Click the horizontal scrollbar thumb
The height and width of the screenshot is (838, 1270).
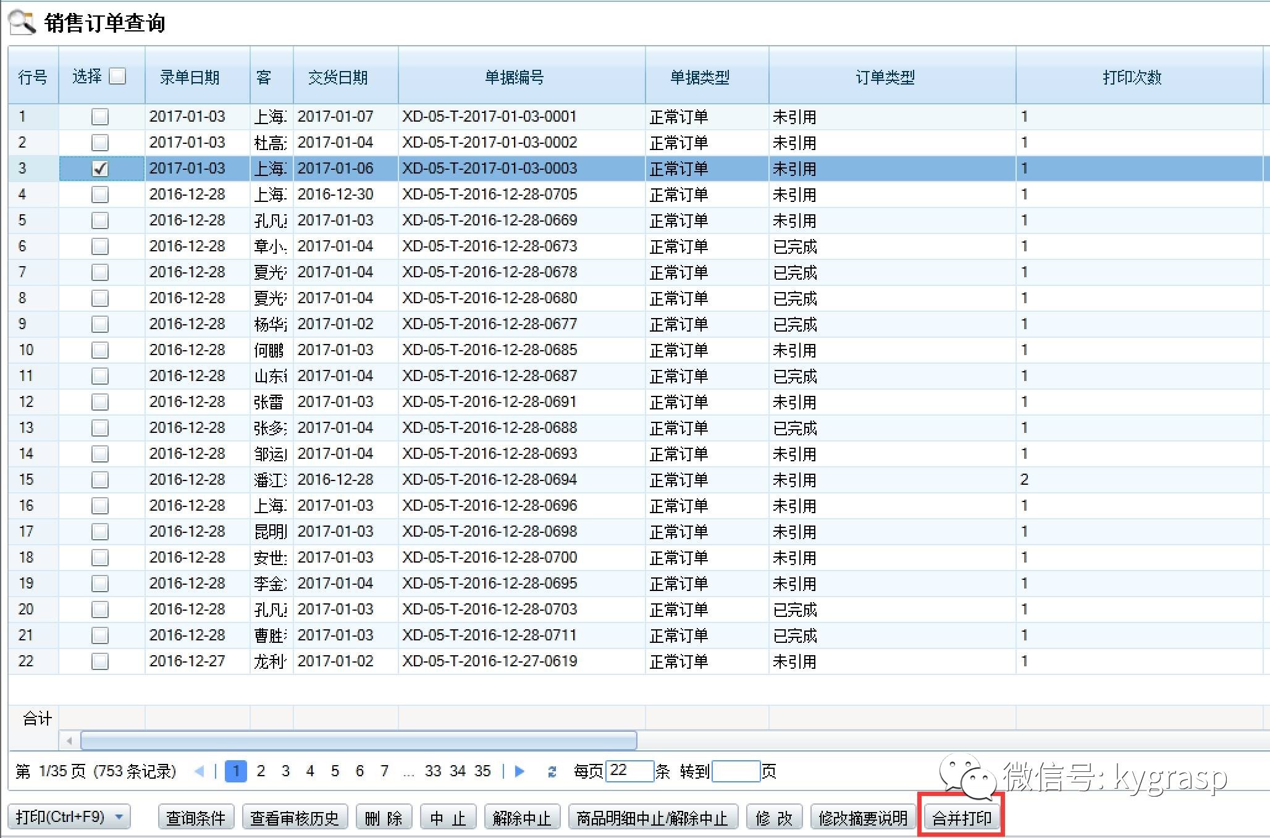(x=358, y=740)
